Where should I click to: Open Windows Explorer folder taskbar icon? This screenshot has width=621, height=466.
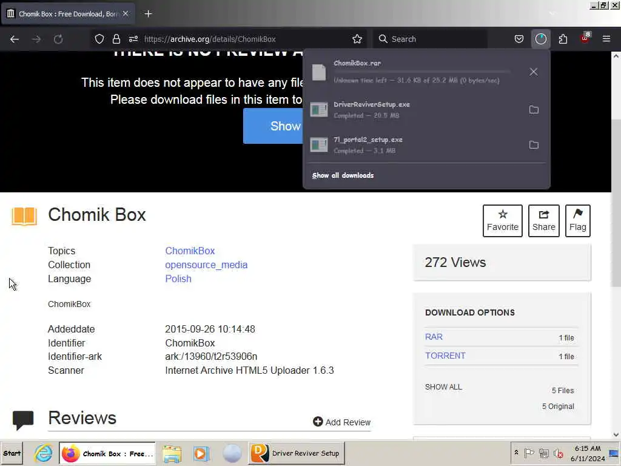click(x=172, y=453)
